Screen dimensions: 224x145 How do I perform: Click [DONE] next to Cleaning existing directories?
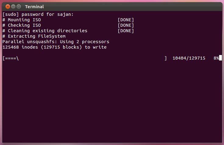pyautogui.click(x=126, y=31)
